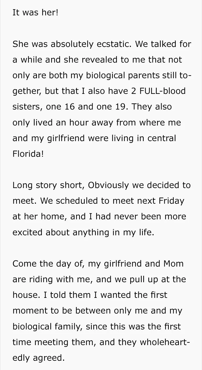Viewport: 202px width, 370px height.
Task: Click the words "Long story short"
Action: pyautogui.click(x=48, y=185)
